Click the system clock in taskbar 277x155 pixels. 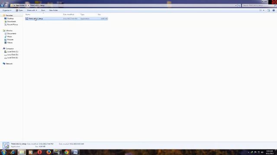tap(270, 152)
